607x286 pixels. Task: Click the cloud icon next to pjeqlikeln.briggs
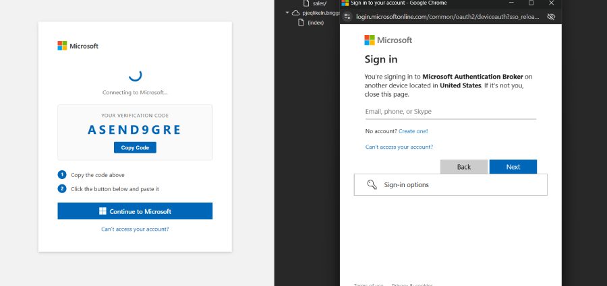point(296,13)
